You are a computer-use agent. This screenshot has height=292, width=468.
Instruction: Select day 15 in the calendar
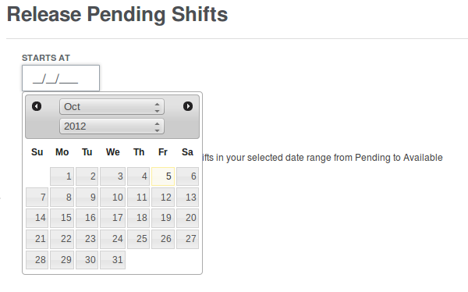click(x=62, y=218)
